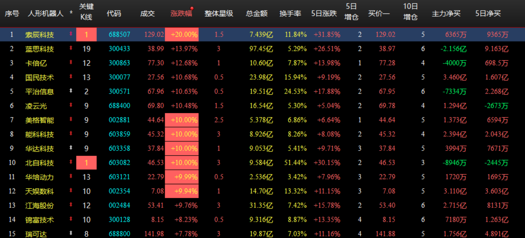Click stock code 300433
The image size is (525, 238).
pos(119,49)
